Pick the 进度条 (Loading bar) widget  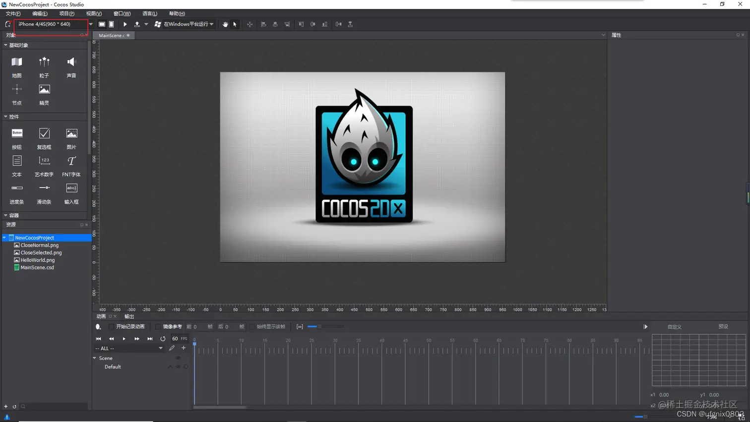coord(17,188)
